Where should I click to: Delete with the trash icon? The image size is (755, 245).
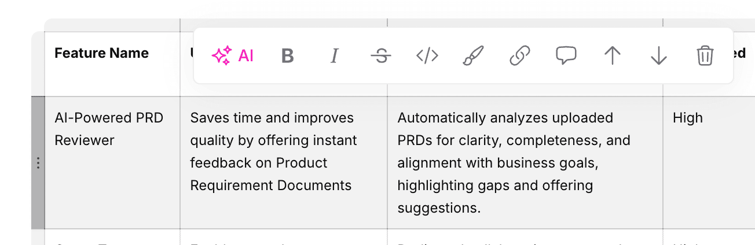coord(705,56)
